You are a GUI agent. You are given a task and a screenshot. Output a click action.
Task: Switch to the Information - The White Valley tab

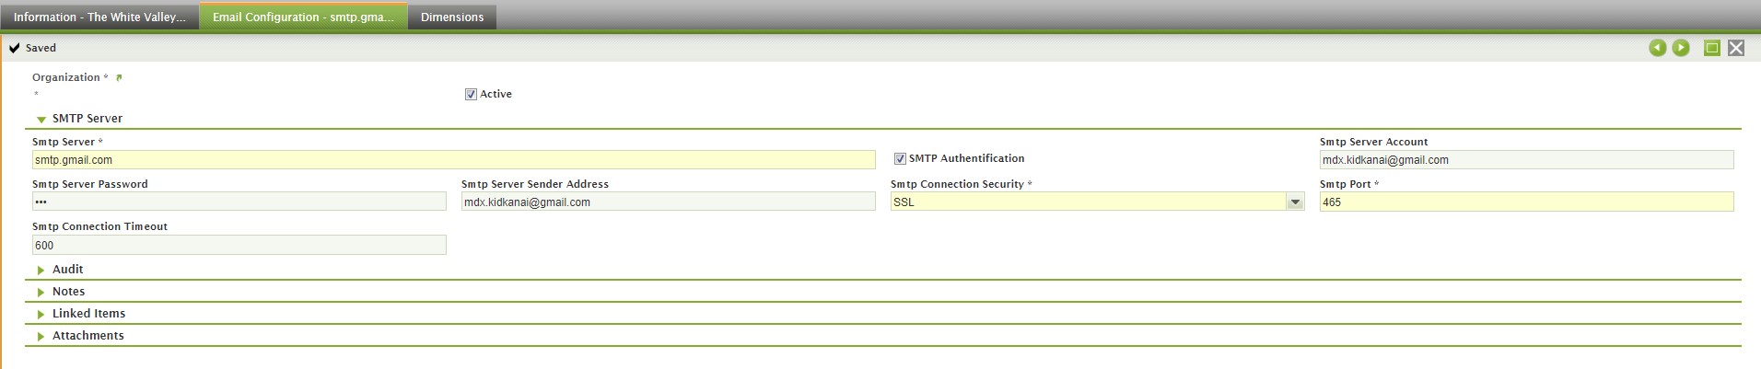99,17
